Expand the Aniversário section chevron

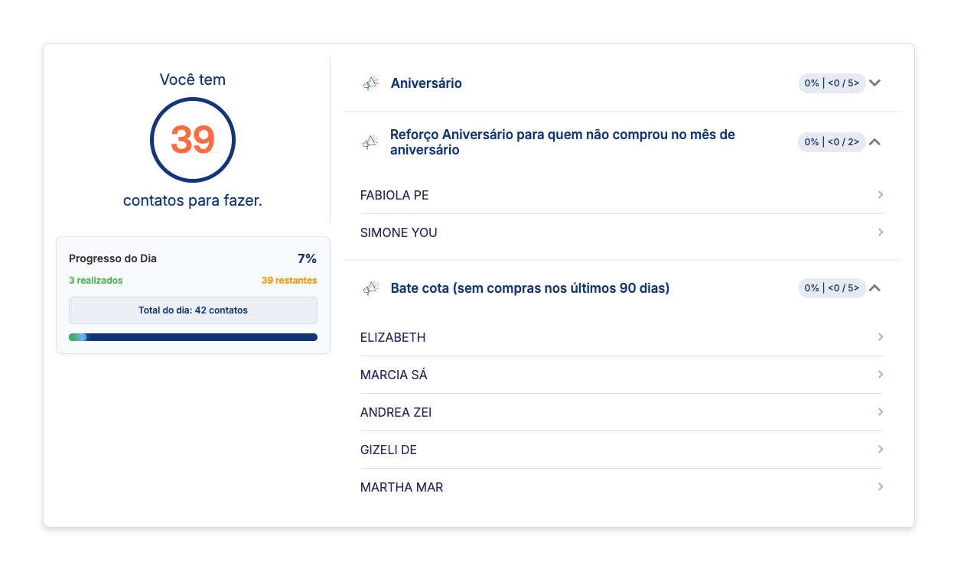pos(875,83)
